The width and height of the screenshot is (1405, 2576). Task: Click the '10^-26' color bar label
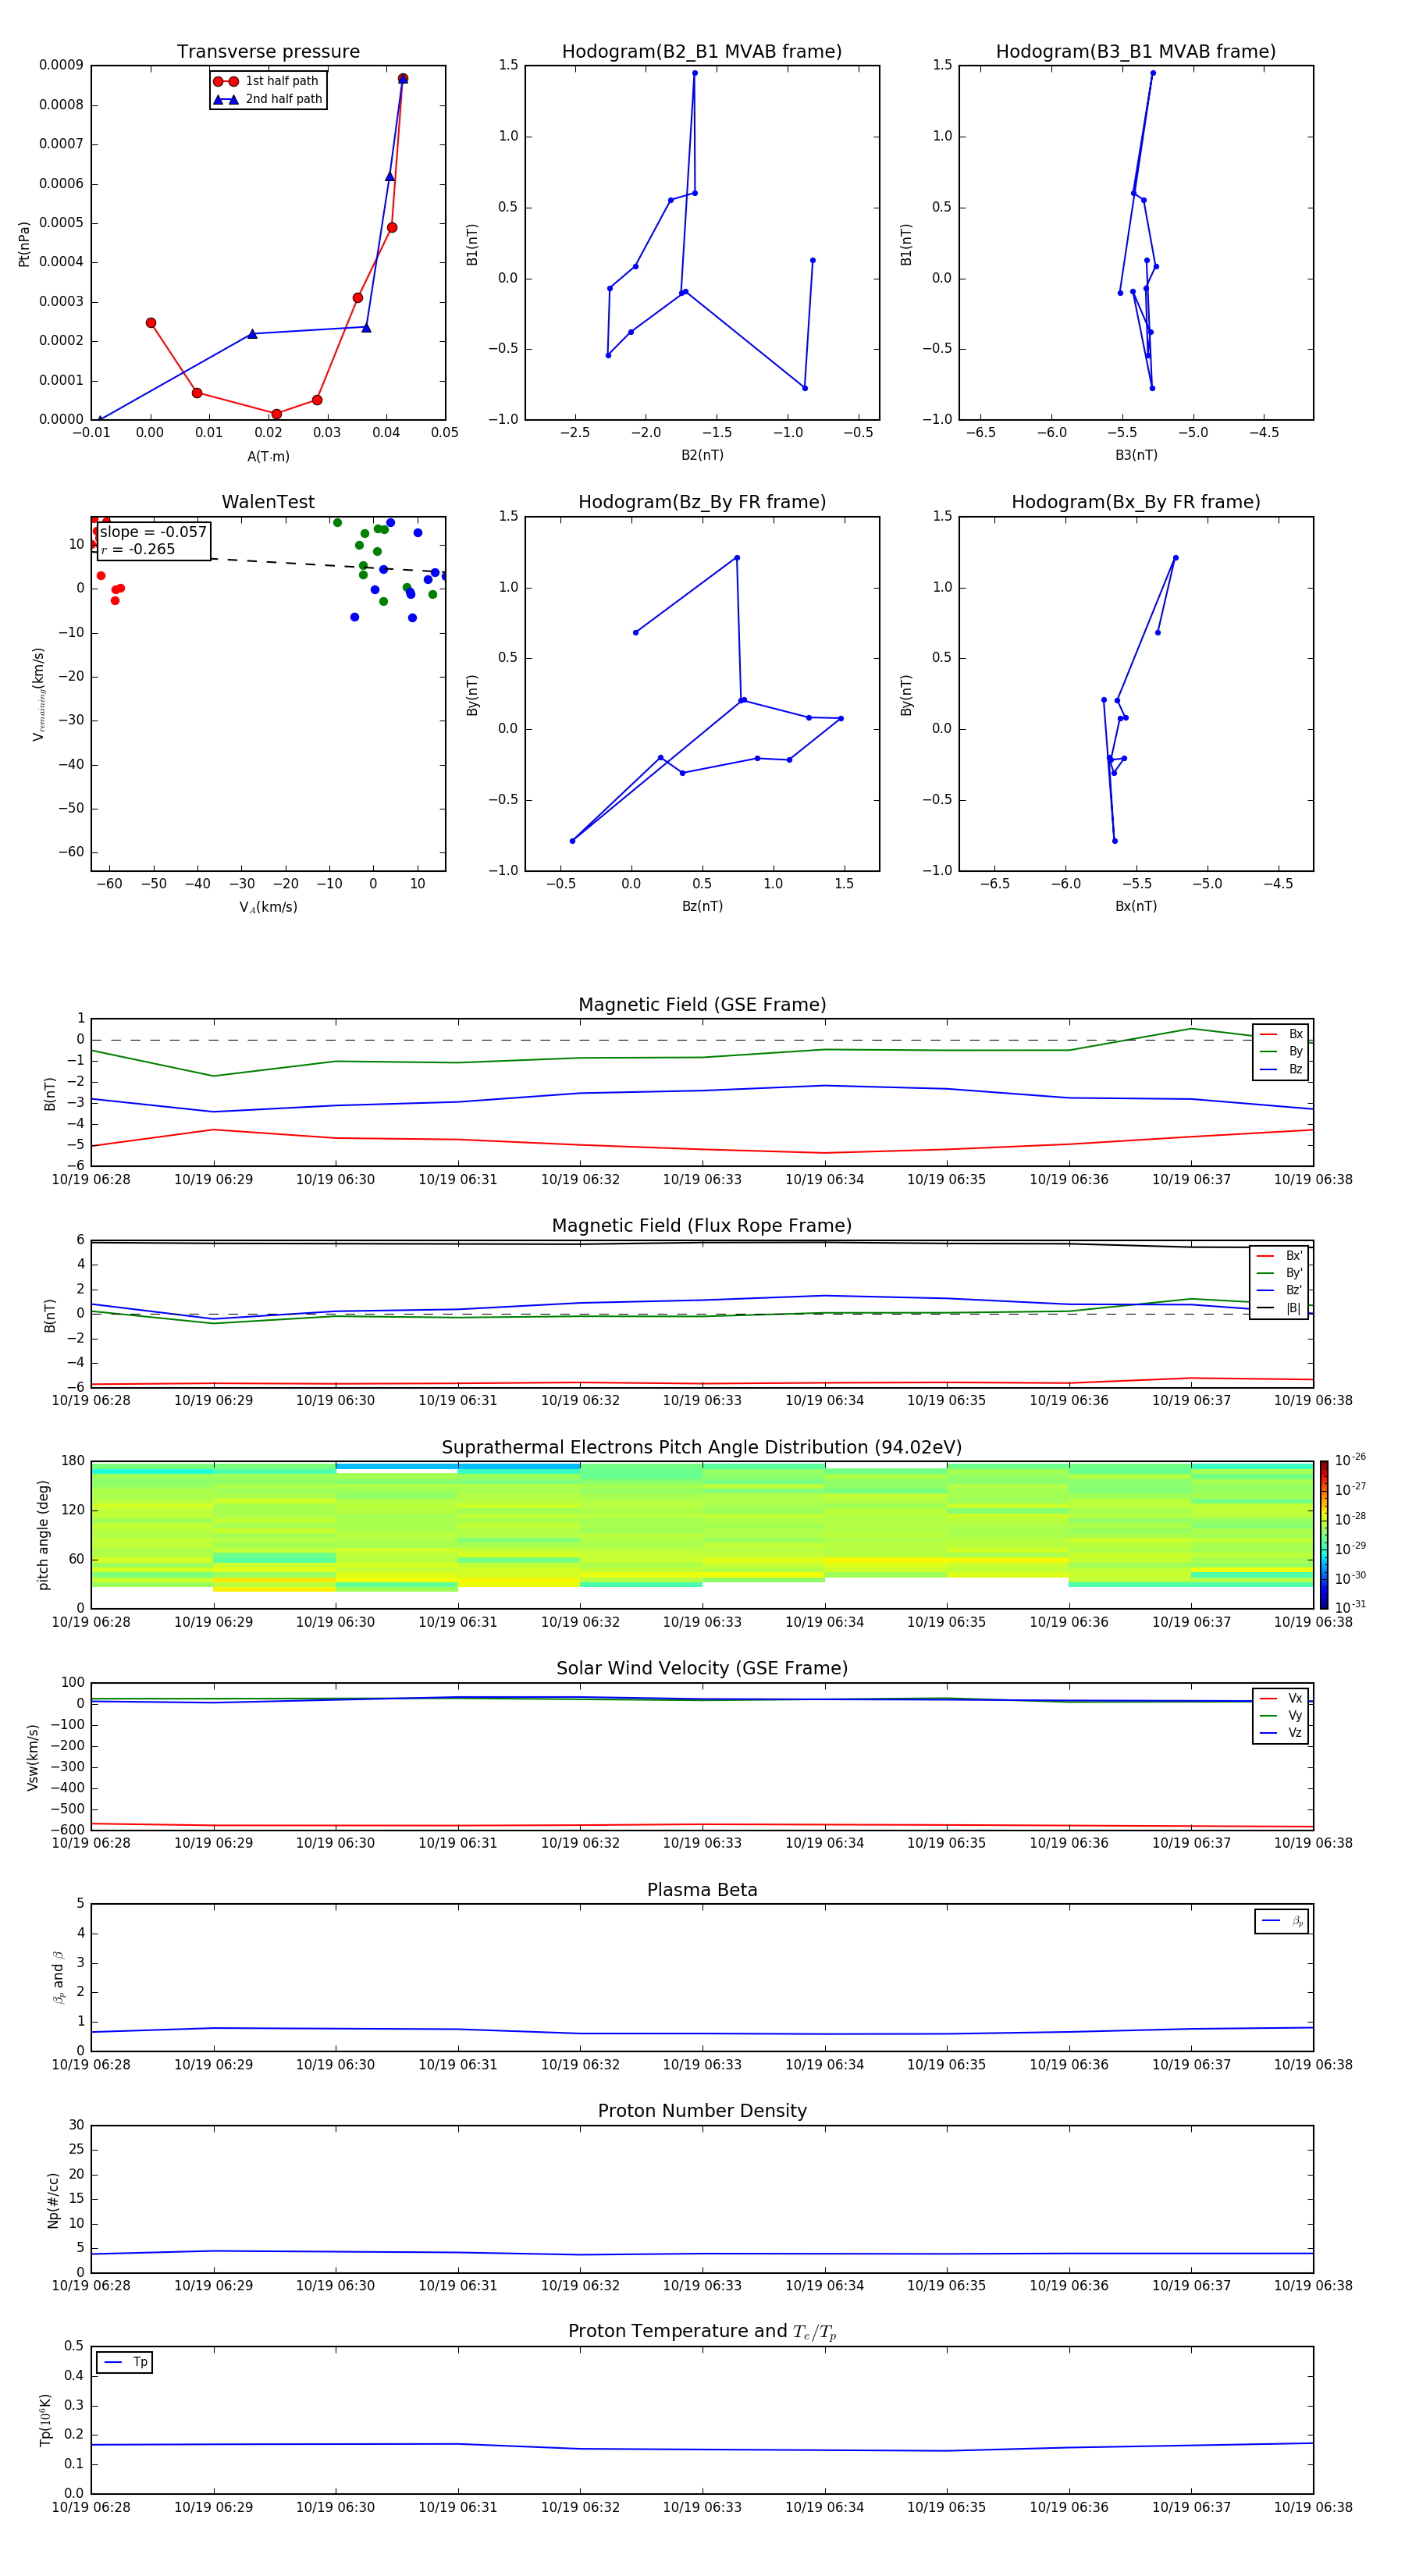pyautogui.click(x=1350, y=1460)
